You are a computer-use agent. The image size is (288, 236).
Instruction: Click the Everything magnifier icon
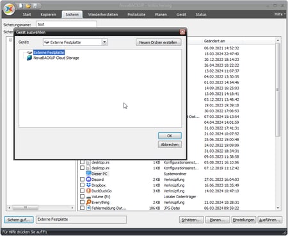(x=88, y=202)
